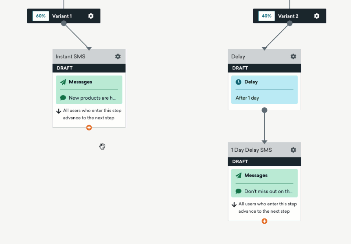This screenshot has height=244, width=351.
Task: Select the Variant 1 path label
Action: tap(62, 16)
